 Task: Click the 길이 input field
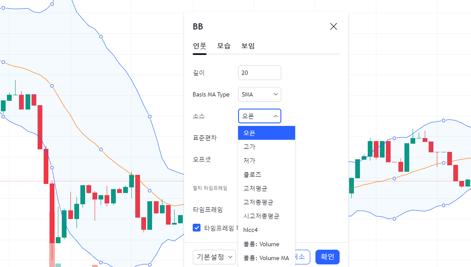(259, 73)
